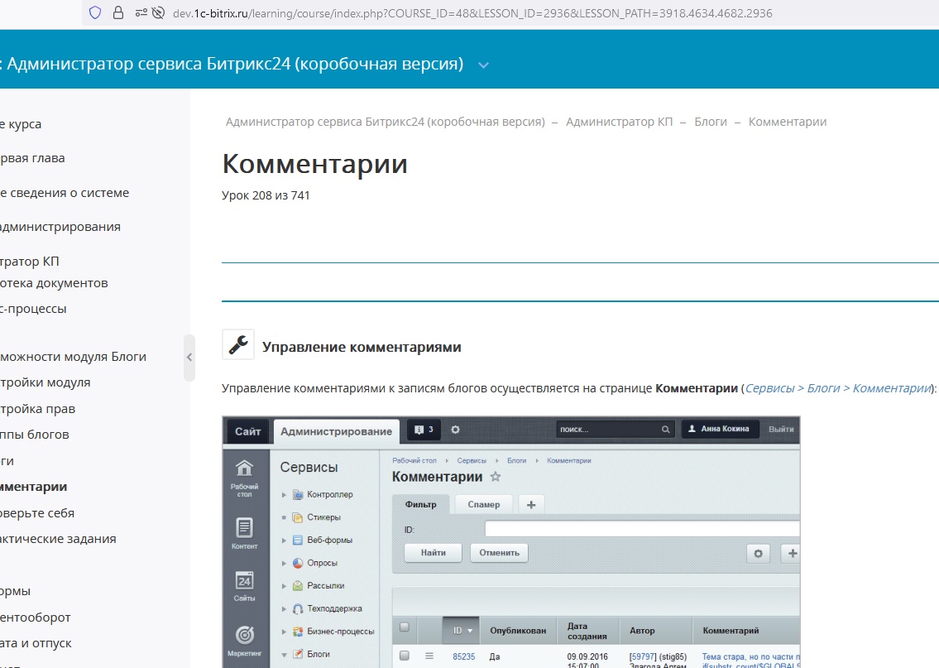This screenshot has width=939, height=668.
Task: Click the gear settings icon in admin header
Action: (455, 430)
